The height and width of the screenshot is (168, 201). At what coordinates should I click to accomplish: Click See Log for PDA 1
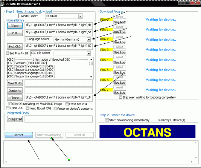(x=120, y=32)
